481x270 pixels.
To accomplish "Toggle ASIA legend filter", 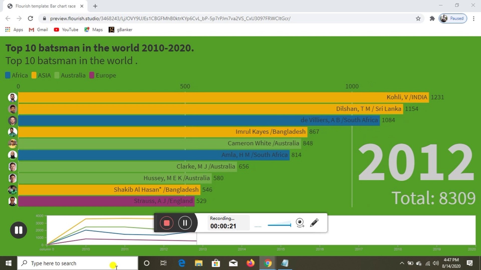I will pos(41,75).
